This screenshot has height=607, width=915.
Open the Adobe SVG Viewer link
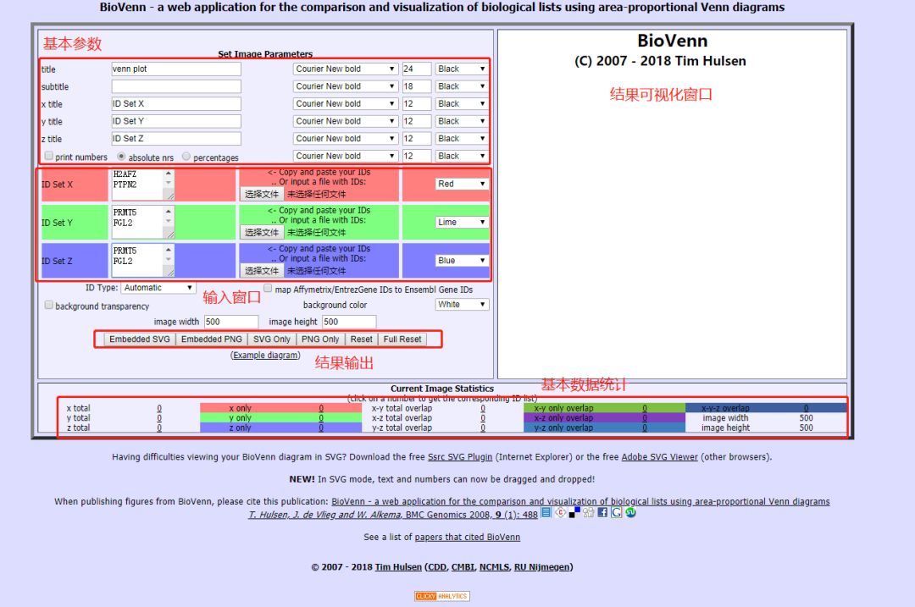659,457
